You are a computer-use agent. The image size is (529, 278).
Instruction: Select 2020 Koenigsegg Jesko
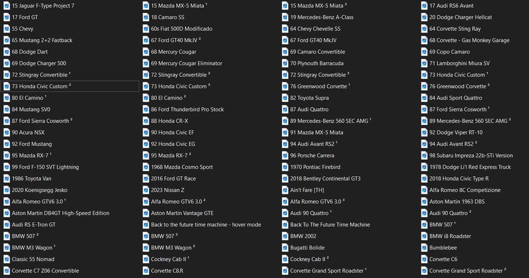[x=40, y=190]
